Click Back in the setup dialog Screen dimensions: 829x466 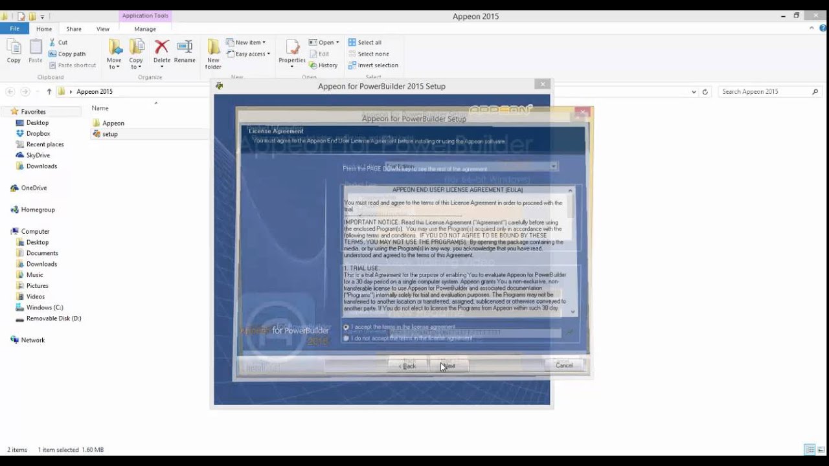coord(408,366)
